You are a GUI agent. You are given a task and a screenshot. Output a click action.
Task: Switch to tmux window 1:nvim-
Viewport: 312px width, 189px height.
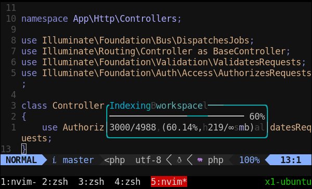click(x=19, y=182)
